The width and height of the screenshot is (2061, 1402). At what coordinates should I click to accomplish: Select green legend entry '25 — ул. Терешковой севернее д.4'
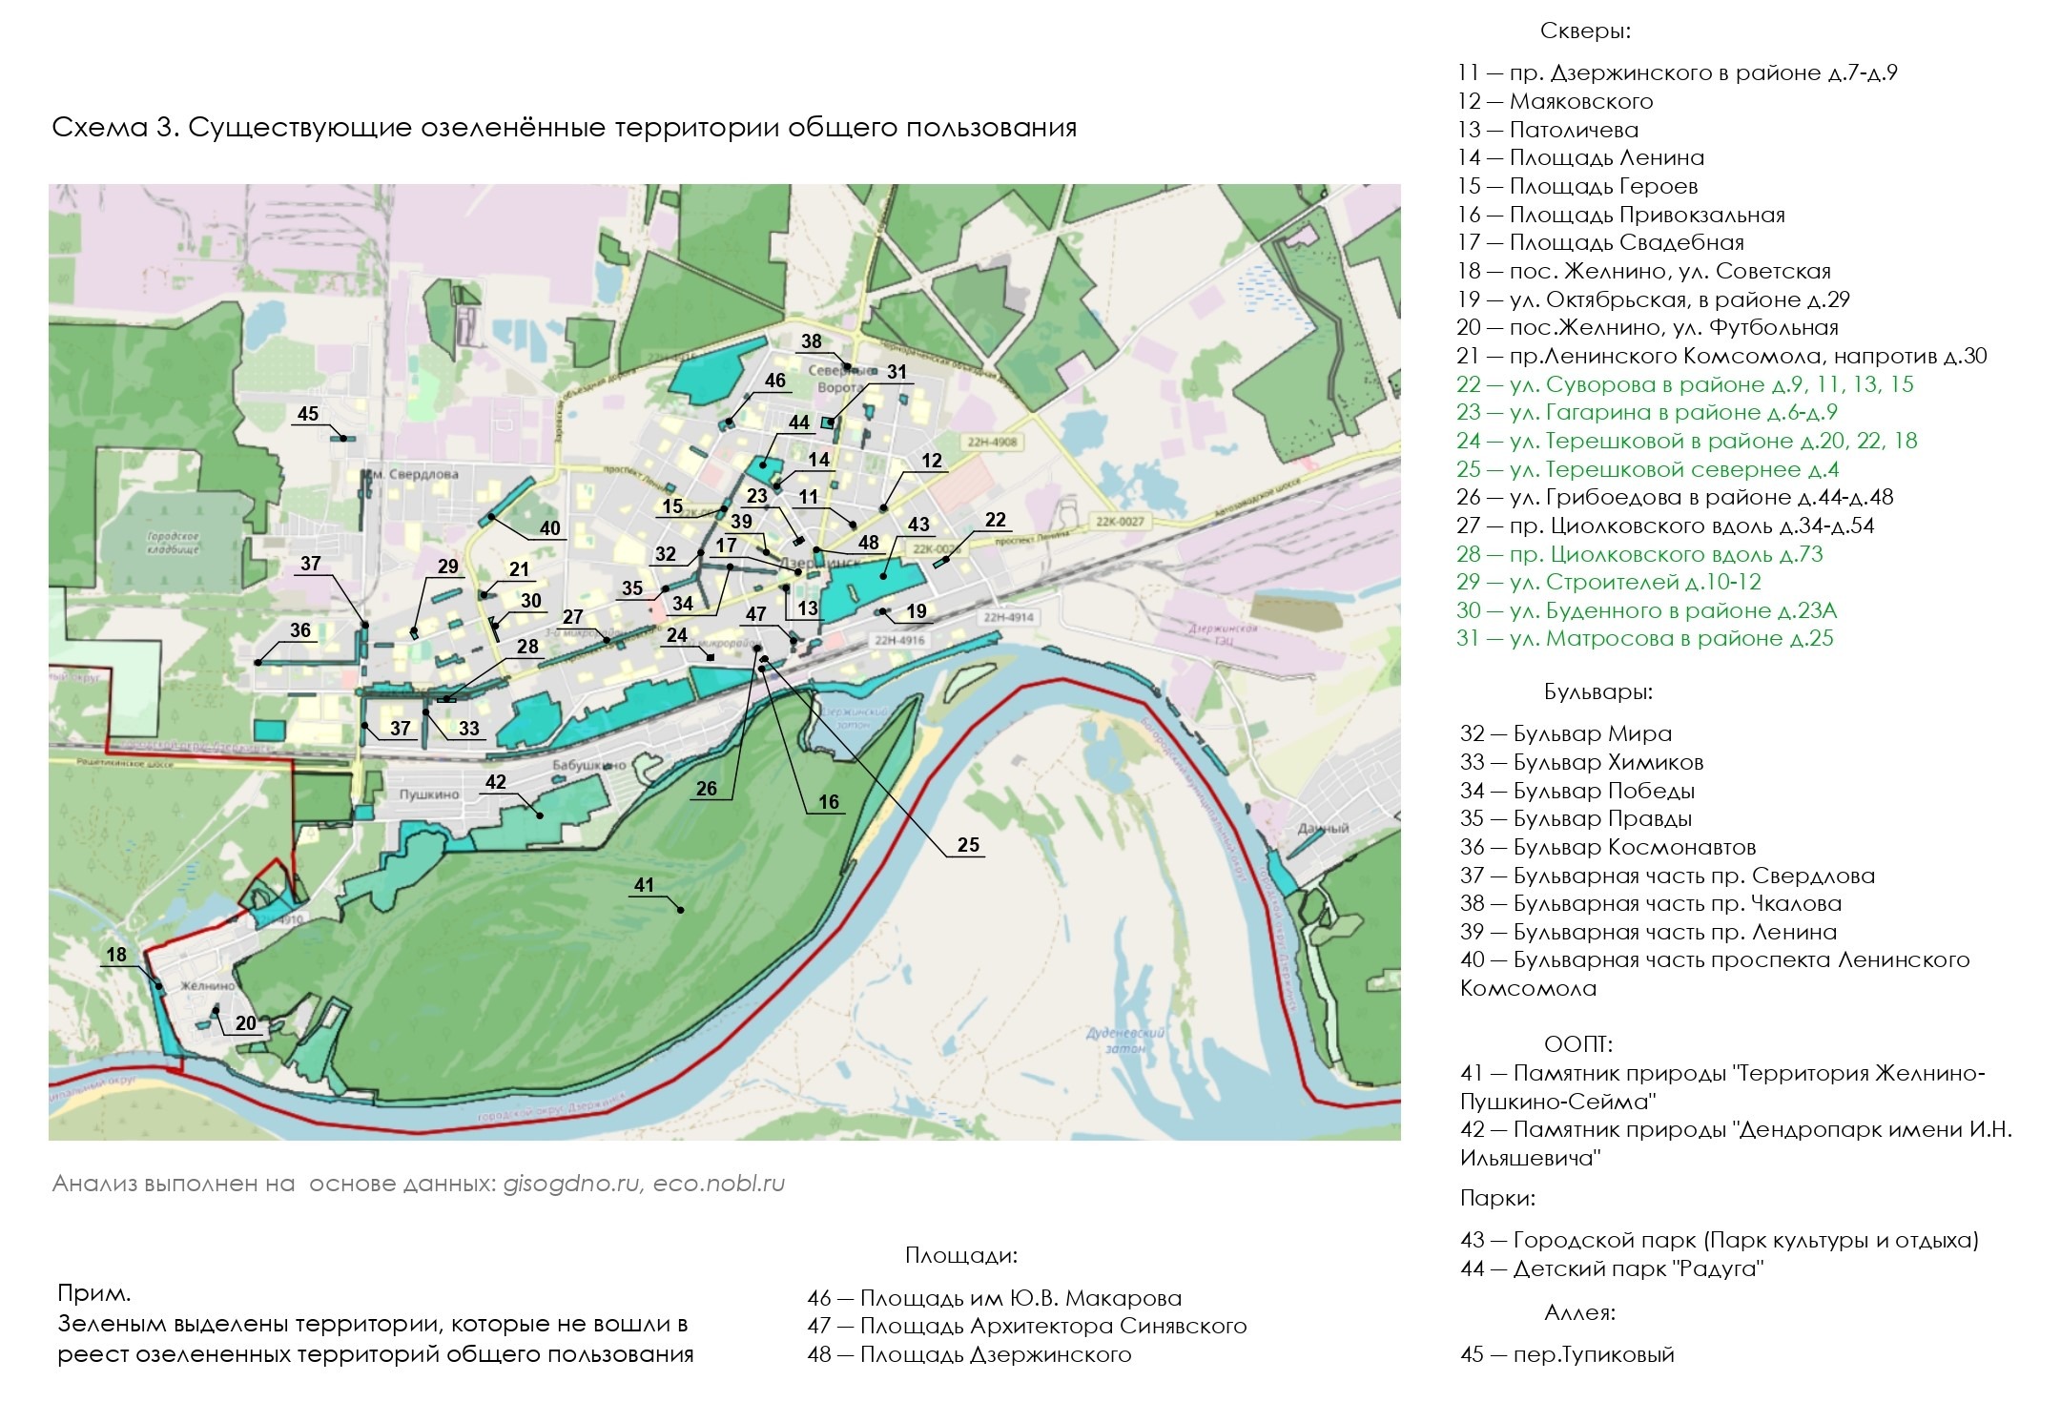click(x=1648, y=469)
